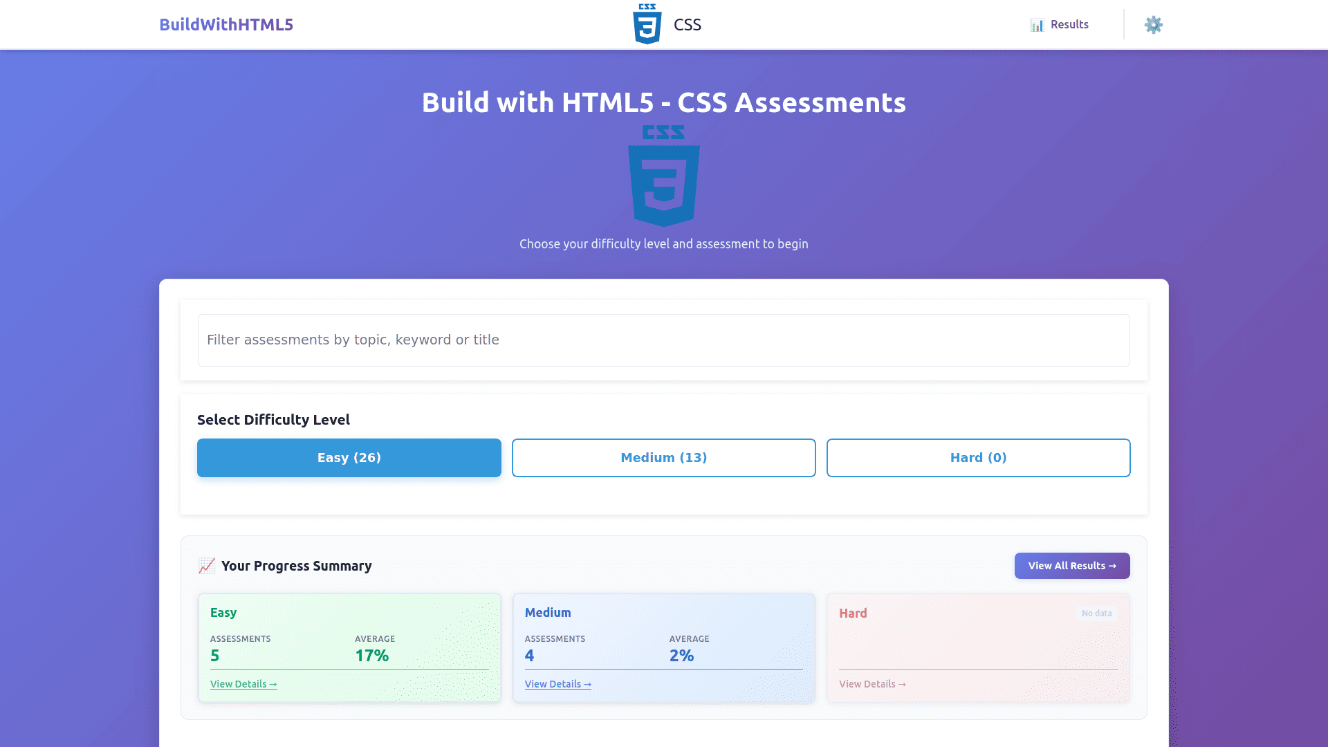Choose Hard (0) difficulty level
The width and height of the screenshot is (1328, 747).
(x=978, y=458)
